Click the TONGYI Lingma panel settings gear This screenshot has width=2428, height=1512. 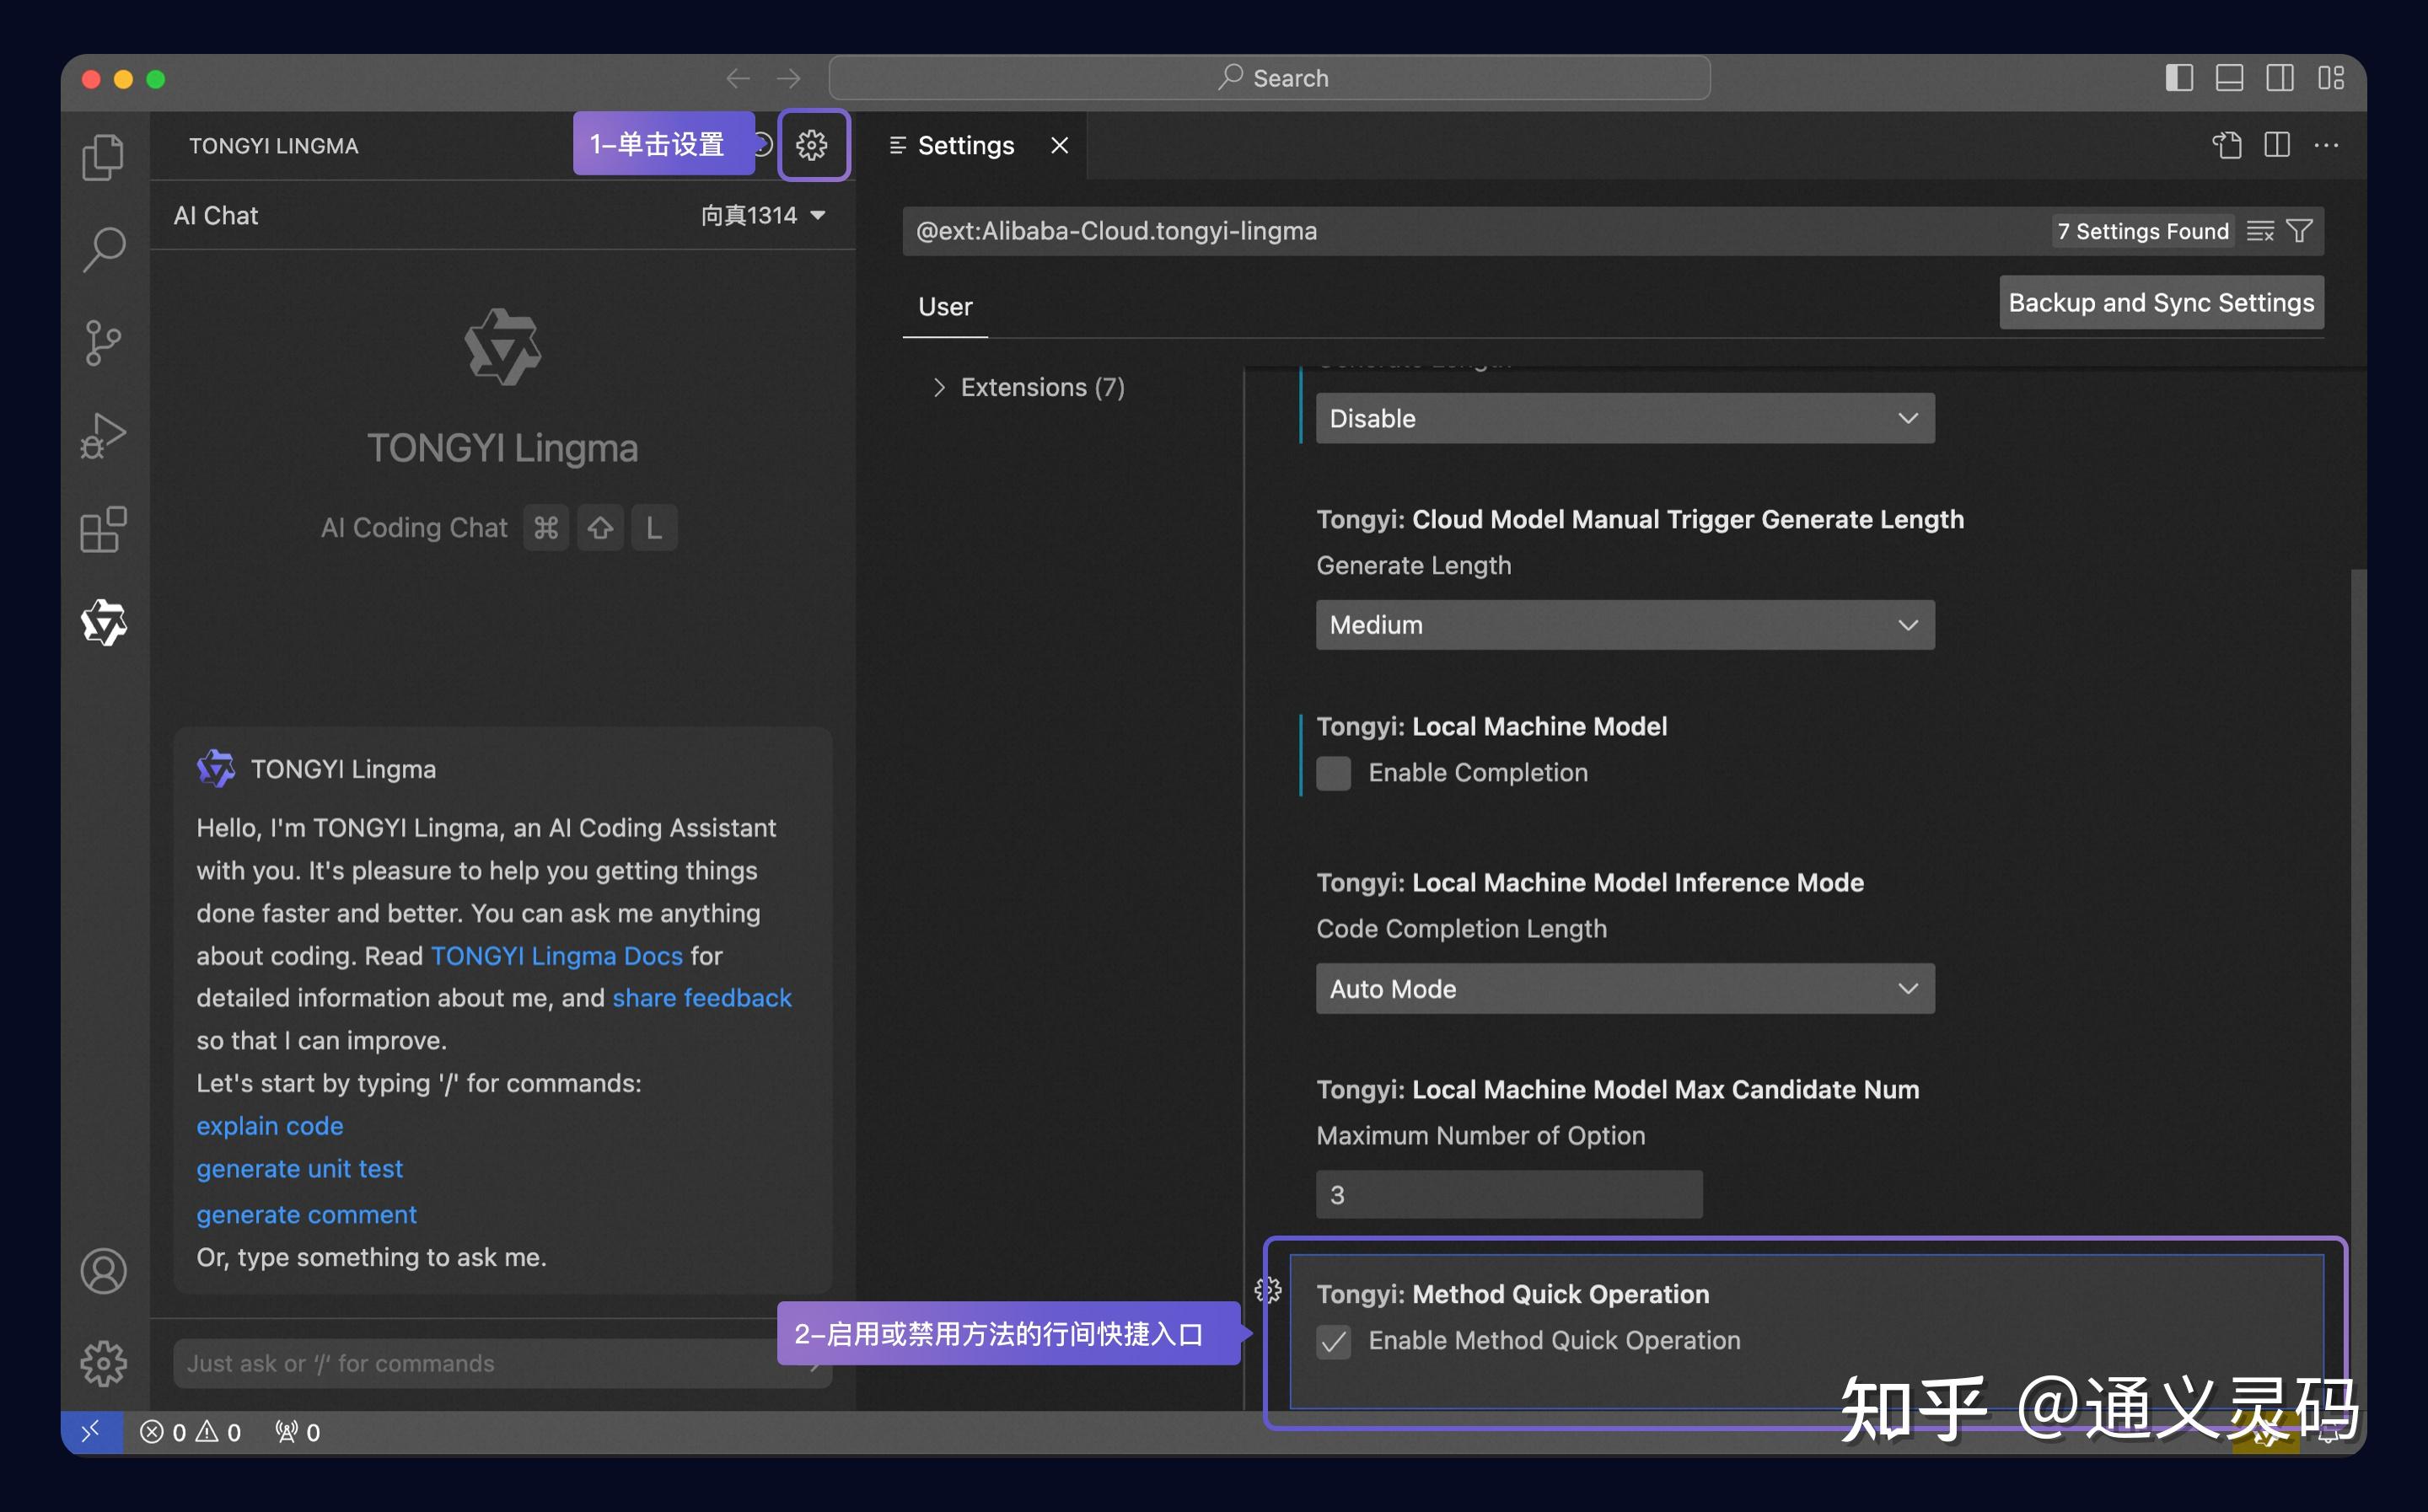point(812,146)
